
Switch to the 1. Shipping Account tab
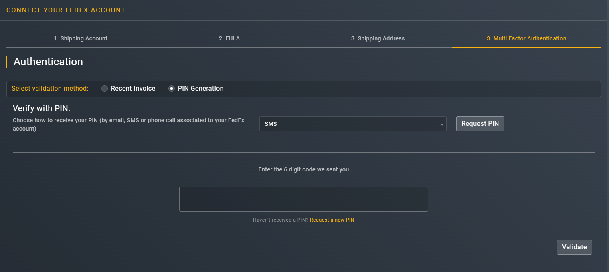pyautogui.click(x=81, y=38)
